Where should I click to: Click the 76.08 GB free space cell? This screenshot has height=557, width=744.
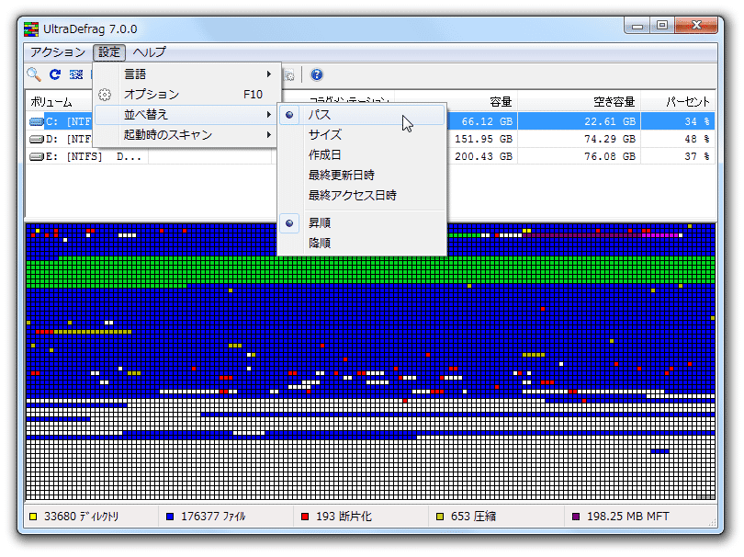[x=610, y=156]
